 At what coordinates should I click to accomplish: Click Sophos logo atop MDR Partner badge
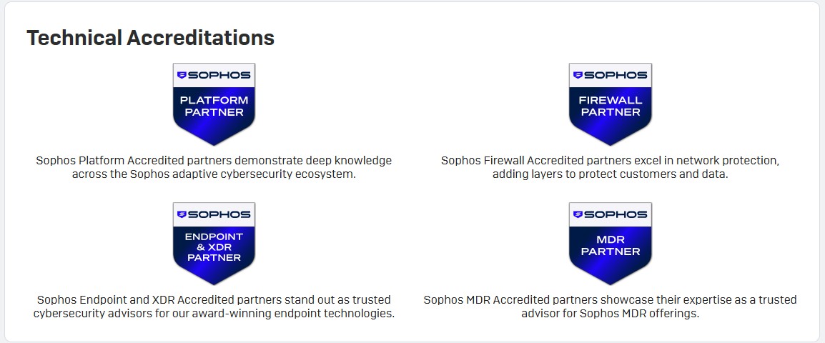click(610, 214)
